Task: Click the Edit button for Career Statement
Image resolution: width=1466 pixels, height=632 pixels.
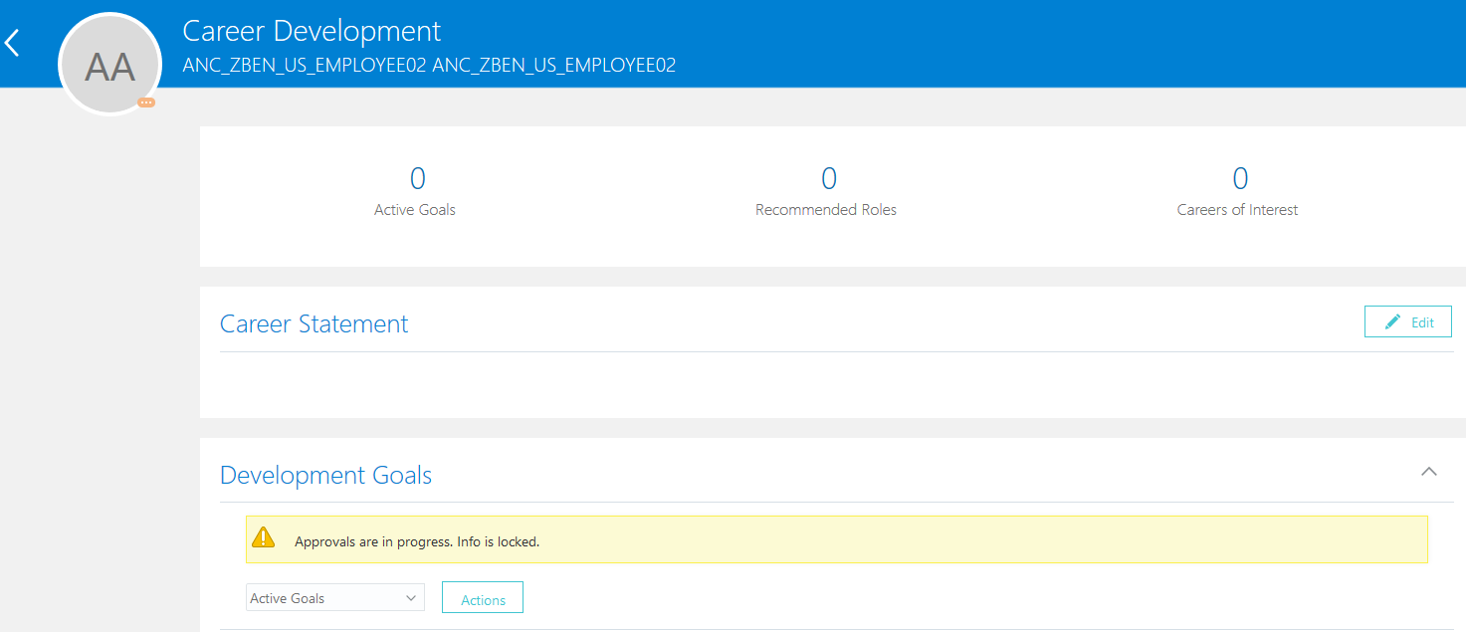Action: click(x=1407, y=321)
